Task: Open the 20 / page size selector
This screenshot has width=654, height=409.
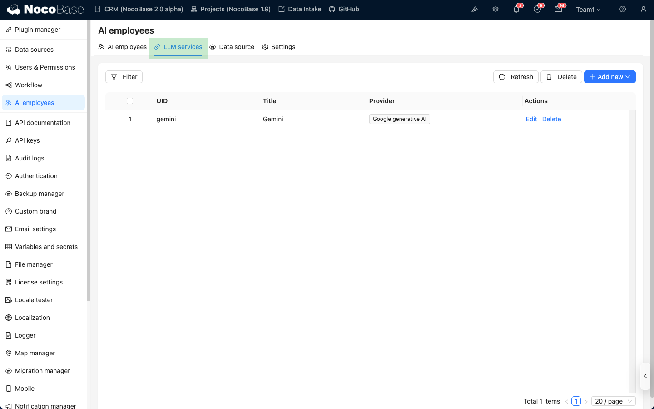Action: click(x=613, y=401)
